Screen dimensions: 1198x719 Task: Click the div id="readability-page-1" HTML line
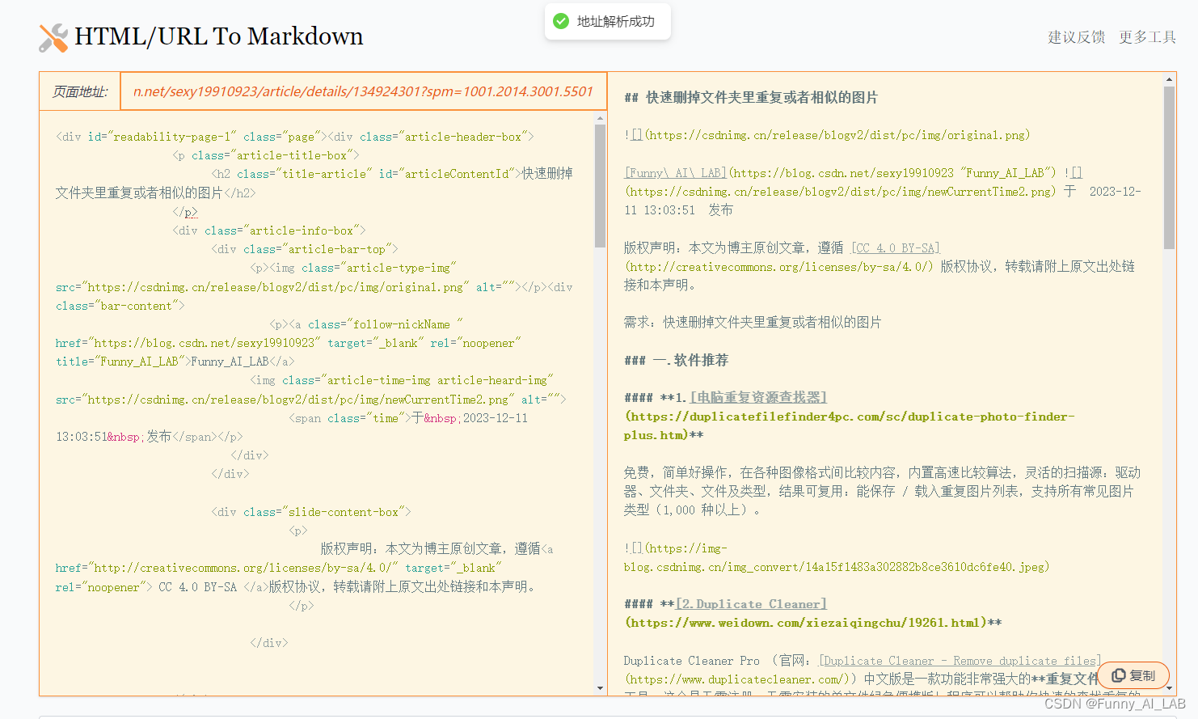tap(295, 137)
